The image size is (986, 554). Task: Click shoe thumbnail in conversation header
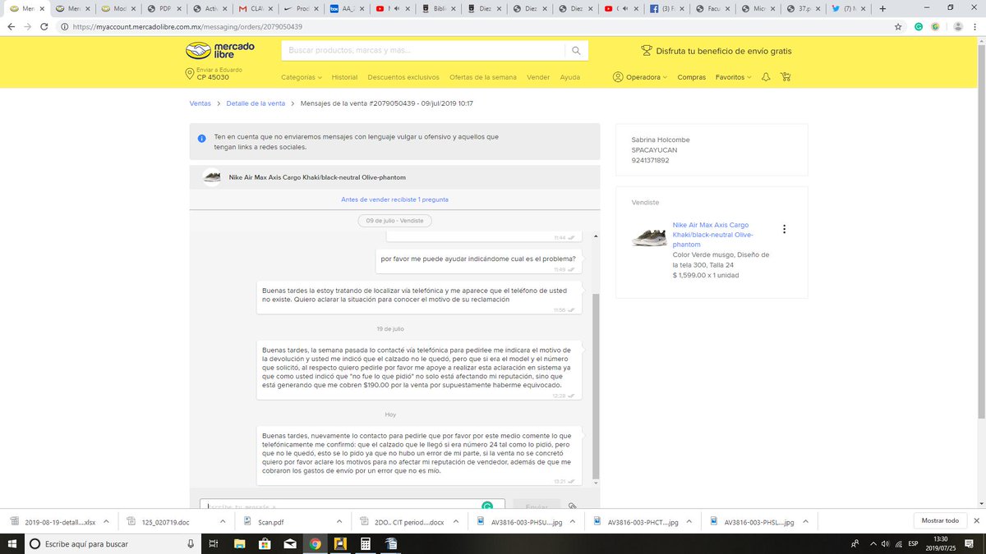pos(211,176)
